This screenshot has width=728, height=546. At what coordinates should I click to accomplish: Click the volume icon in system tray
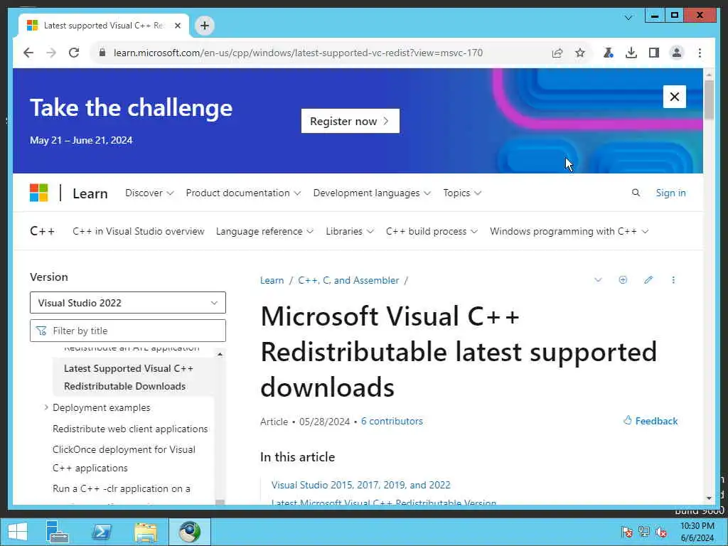pyautogui.click(x=661, y=532)
